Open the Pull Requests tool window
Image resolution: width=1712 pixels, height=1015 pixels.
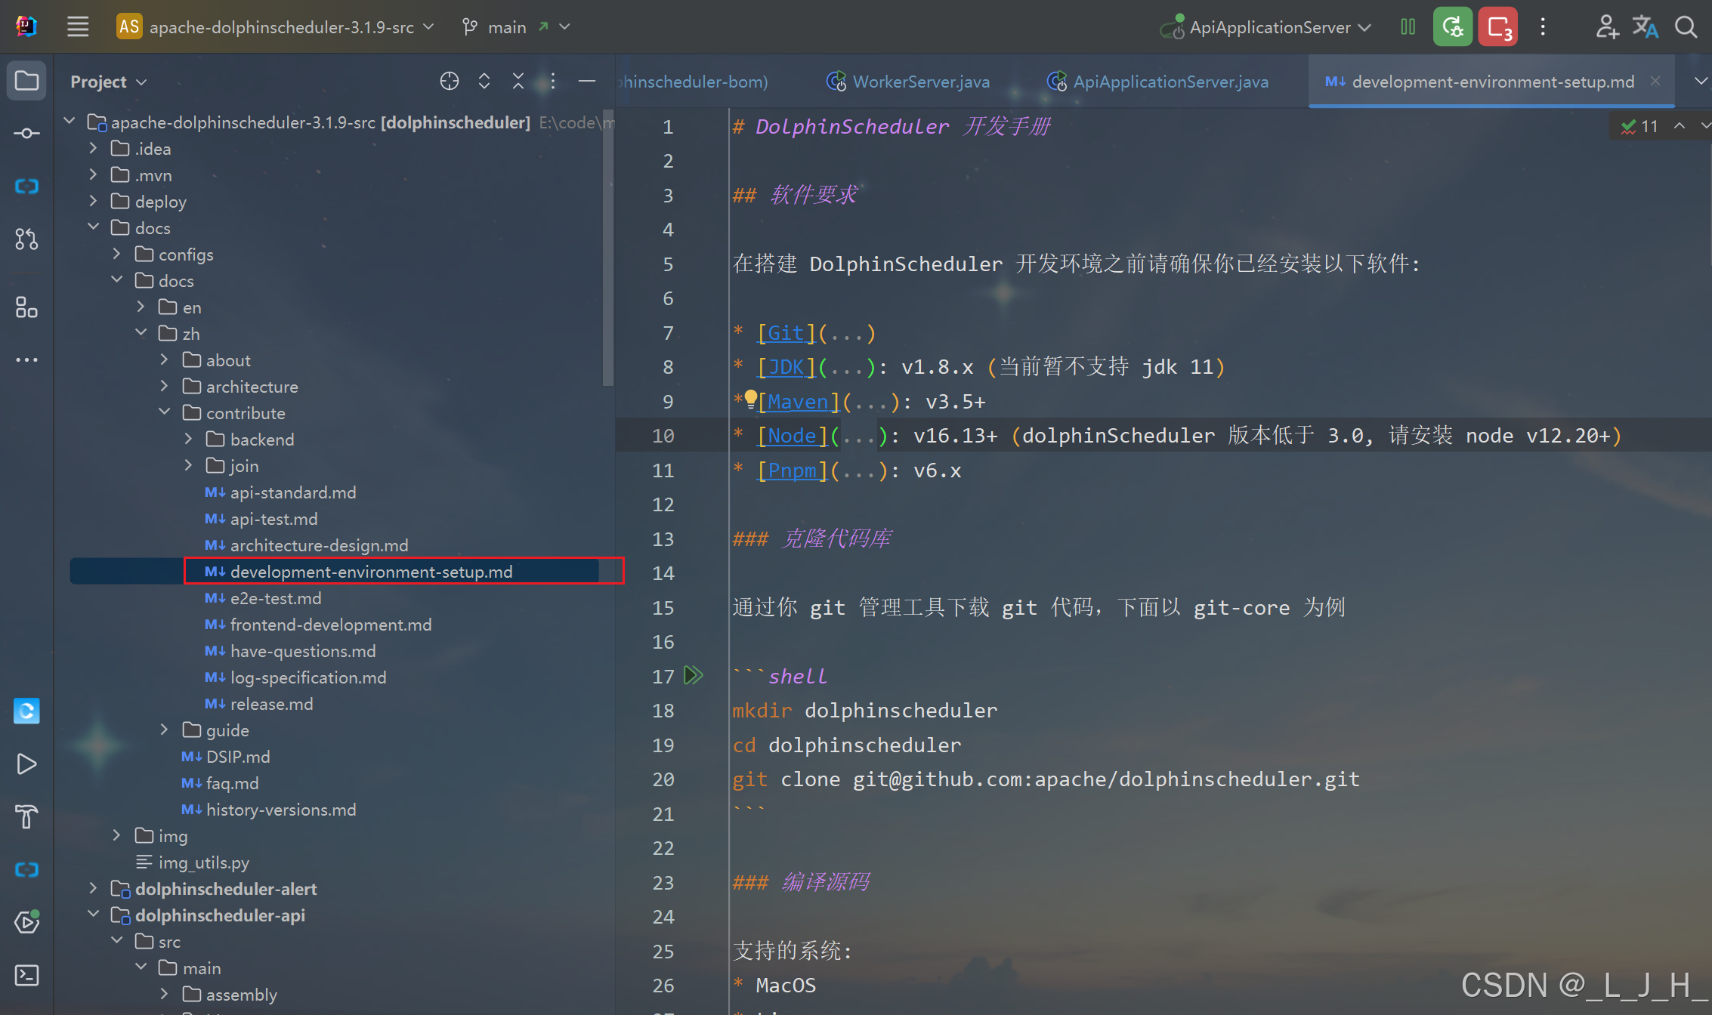(26, 239)
